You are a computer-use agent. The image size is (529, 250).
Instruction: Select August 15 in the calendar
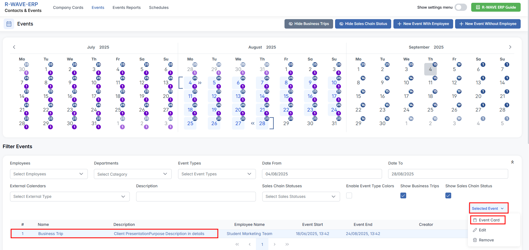tap(286, 96)
